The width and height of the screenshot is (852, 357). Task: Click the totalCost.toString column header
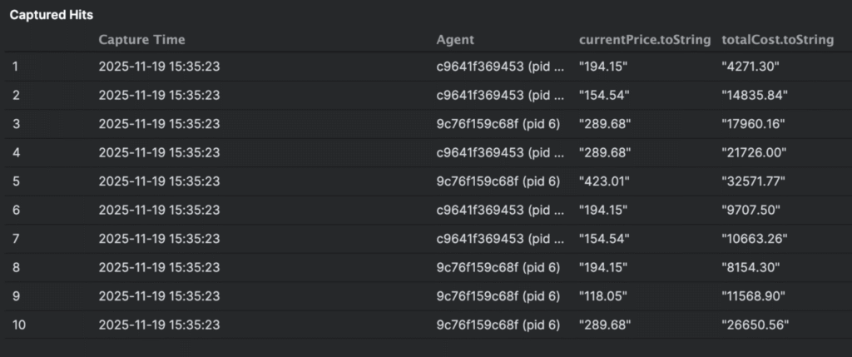click(777, 40)
